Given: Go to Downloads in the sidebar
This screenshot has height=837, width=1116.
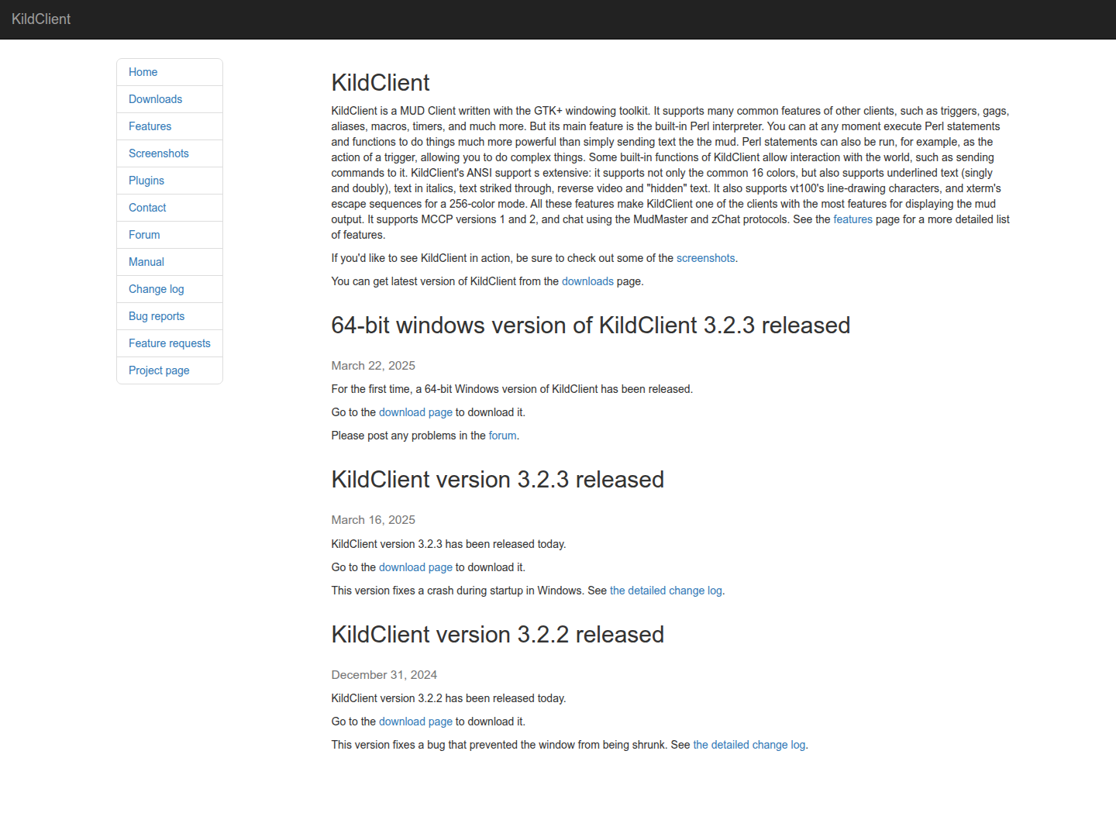Looking at the screenshot, I should (170, 99).
